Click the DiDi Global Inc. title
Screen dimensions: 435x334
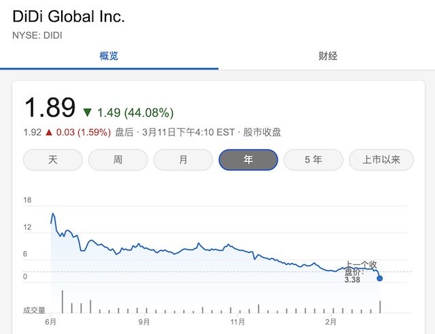point(69,17)
